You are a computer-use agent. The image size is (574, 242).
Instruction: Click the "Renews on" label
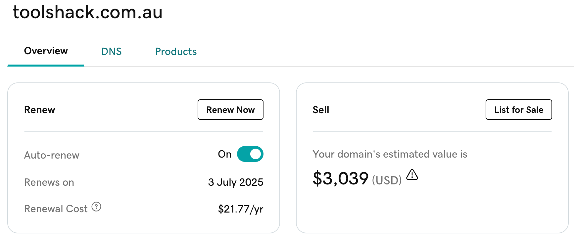click(x=49, y=182)
